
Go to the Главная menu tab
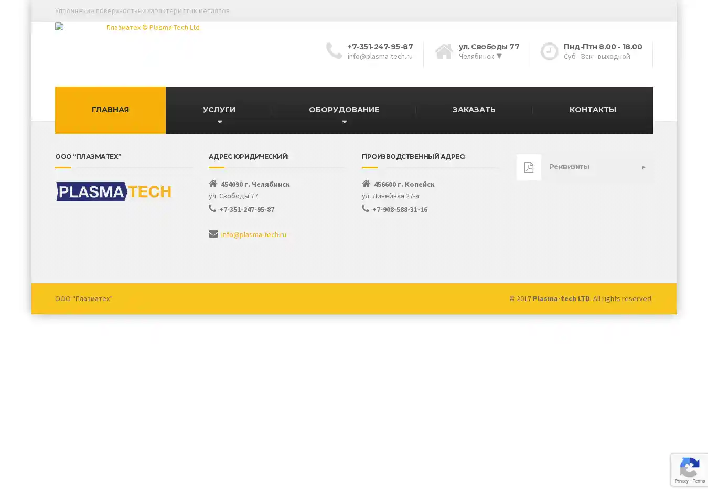click(110, 110)
